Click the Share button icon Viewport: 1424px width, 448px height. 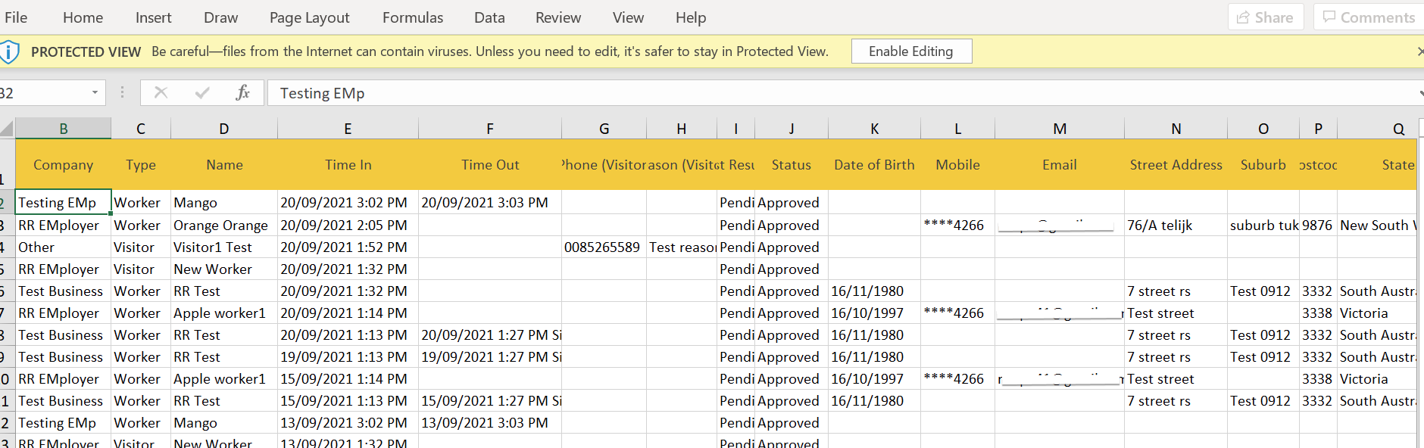click(1243, 17)
